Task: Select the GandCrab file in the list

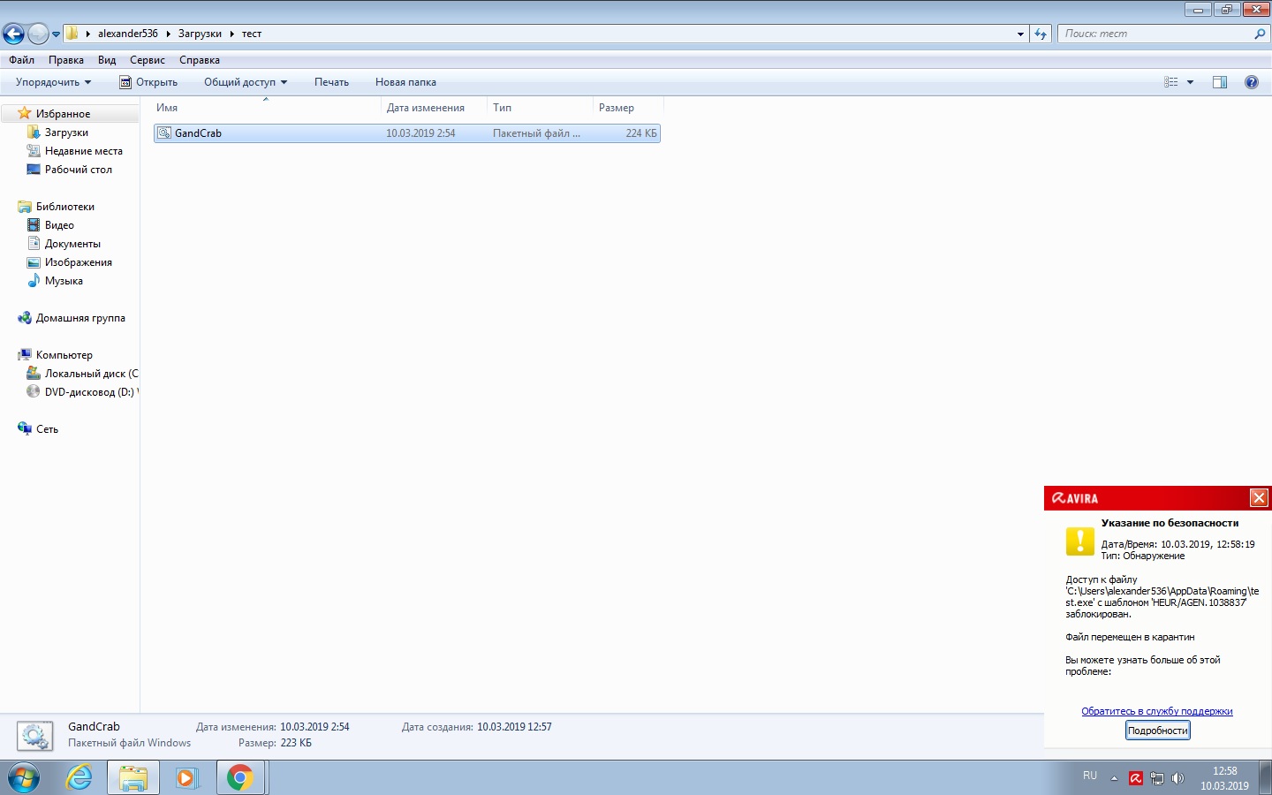Action: [x=407, y=133]
